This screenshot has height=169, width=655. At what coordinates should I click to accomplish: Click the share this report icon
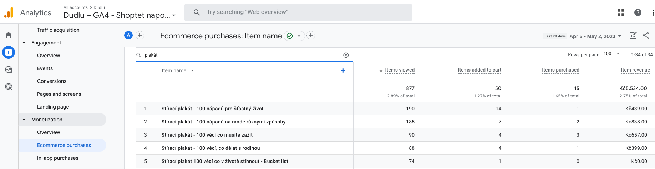(646, 35)
